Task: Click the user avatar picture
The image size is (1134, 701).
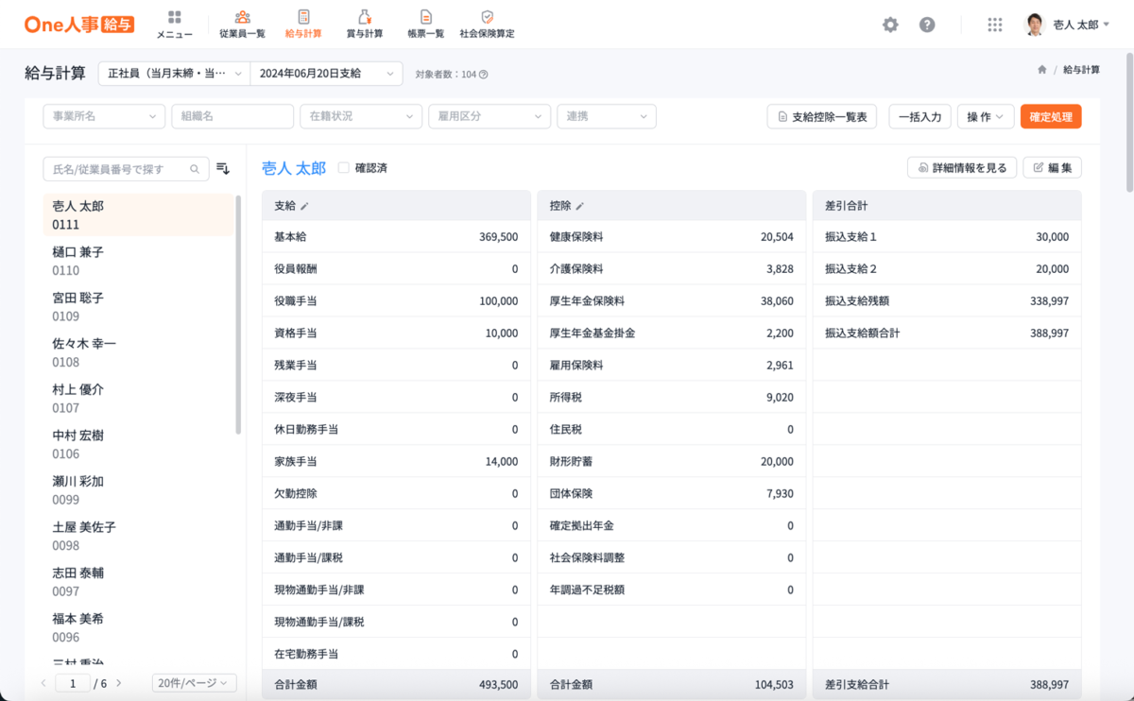Action: coord(1035,25)
